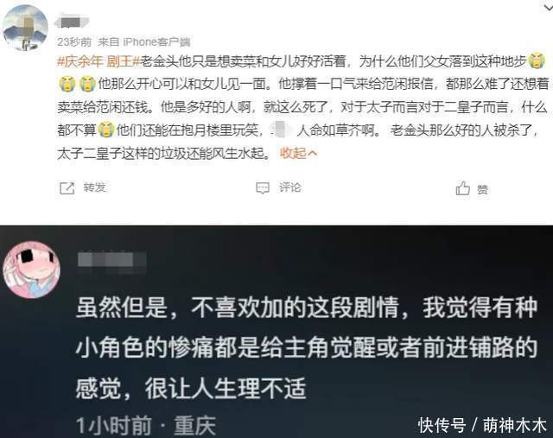The image size is (553, 438).
Task: Collapse the post with 收起 link
Action: pyautogui.click(x=293, y=153)
